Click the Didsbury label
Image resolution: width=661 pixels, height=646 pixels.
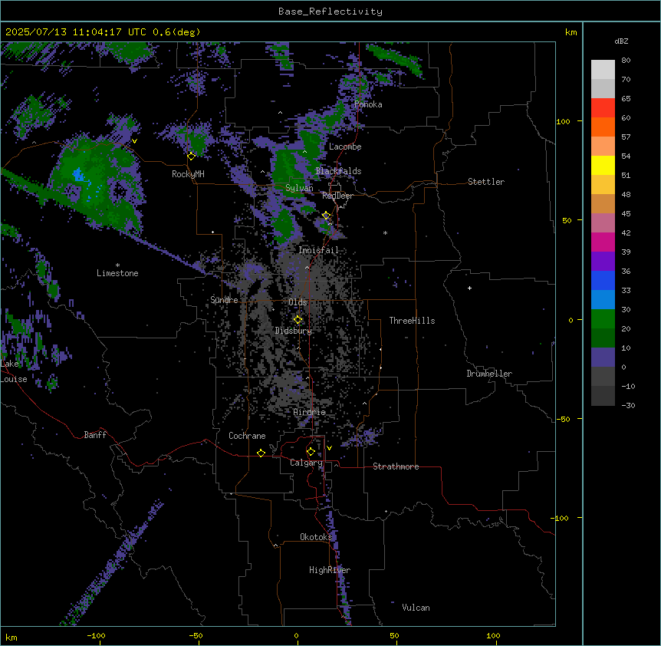(294, 331)
